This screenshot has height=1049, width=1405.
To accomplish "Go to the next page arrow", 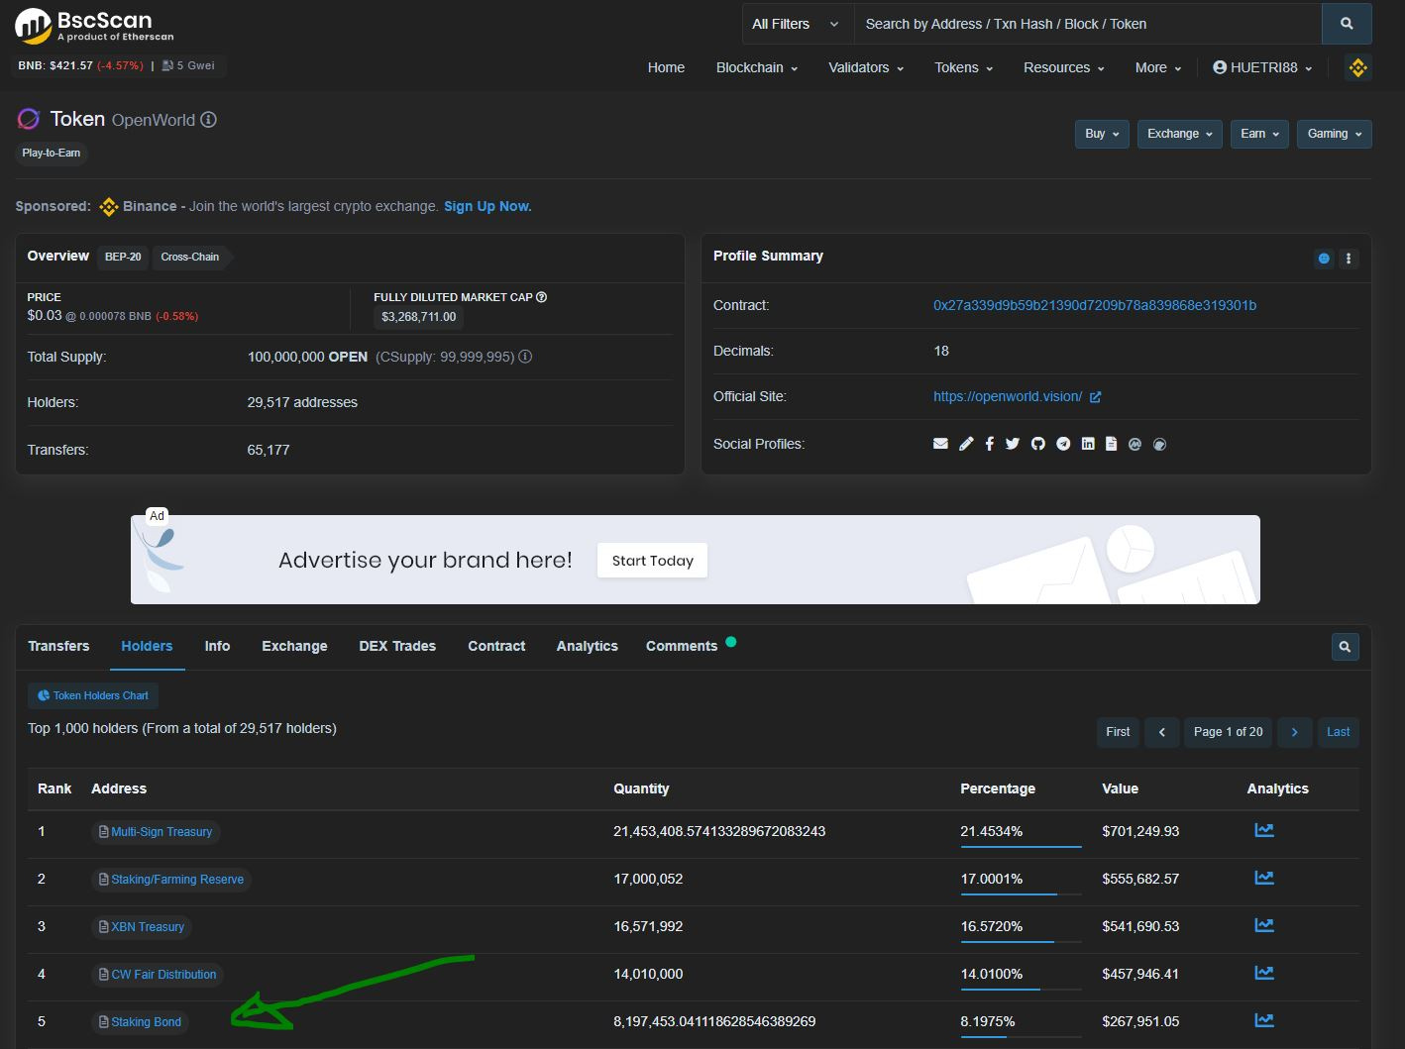I will tap(1295, 732).
